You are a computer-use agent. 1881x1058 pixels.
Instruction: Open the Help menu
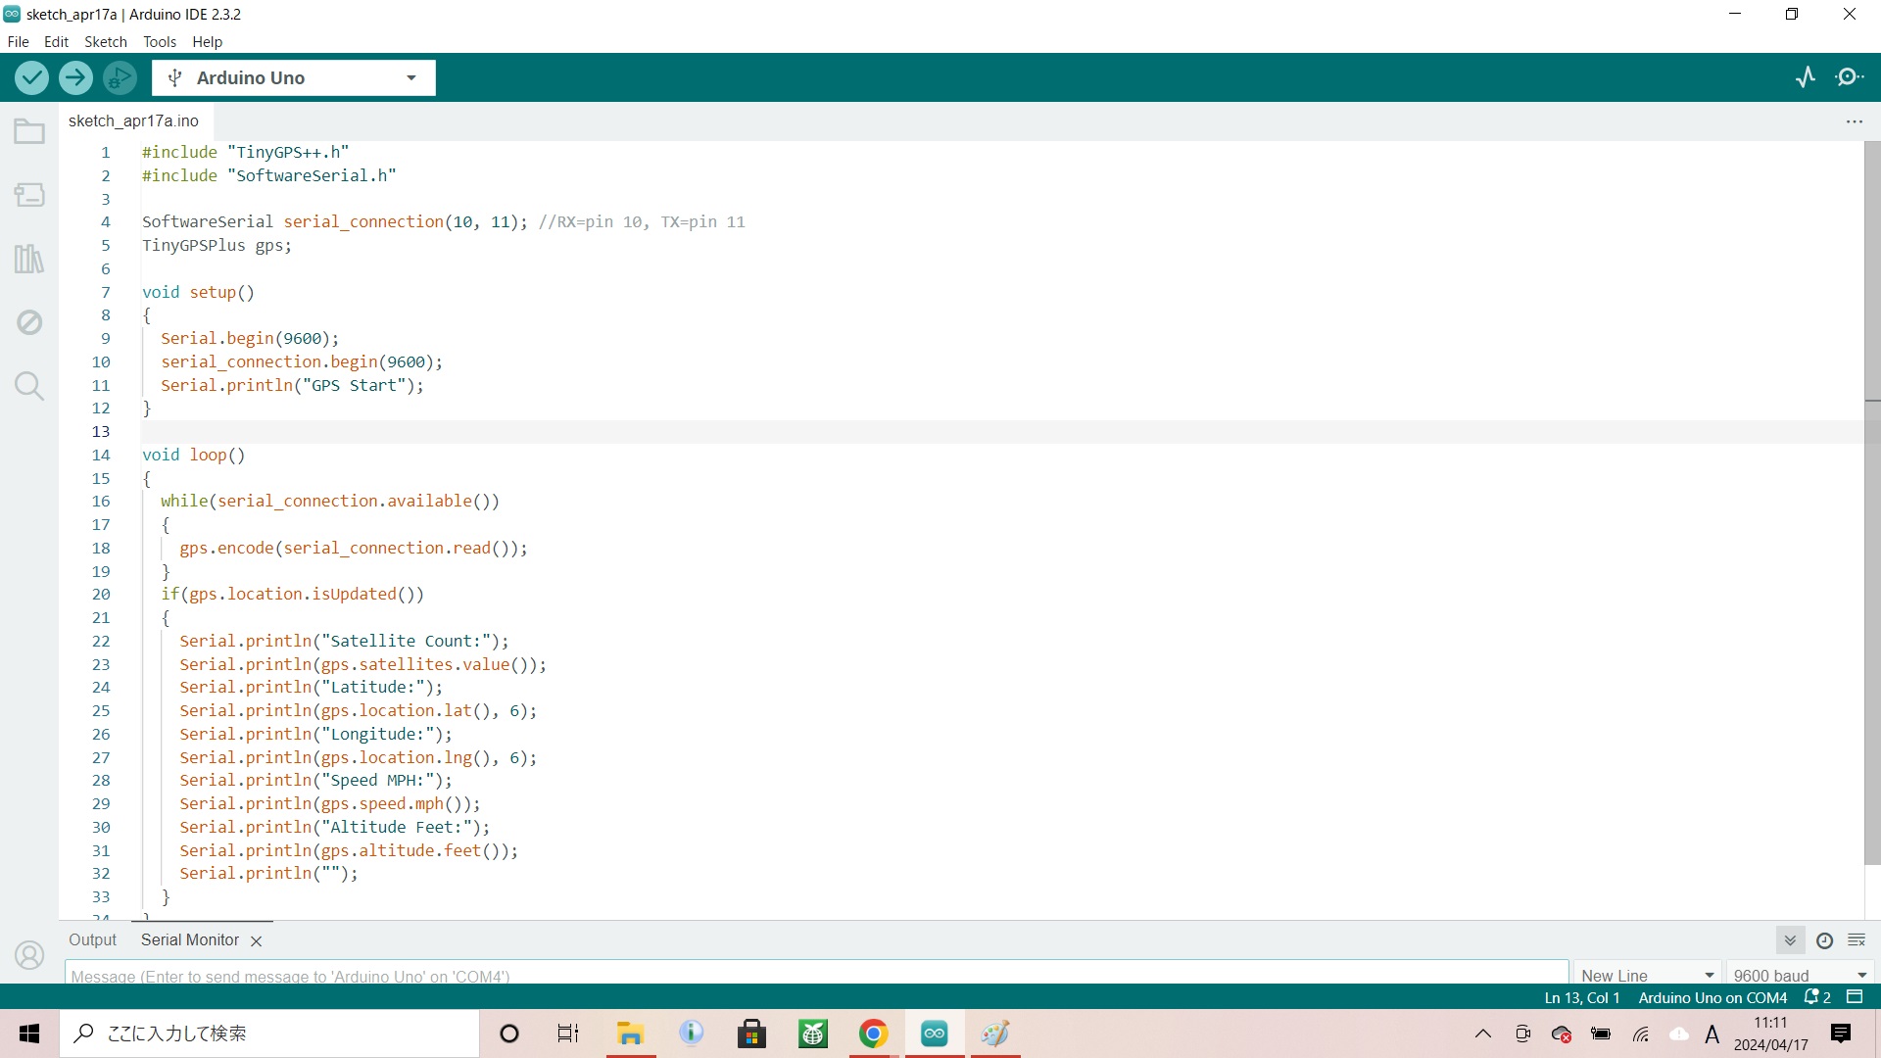pyautogui.click(x=207, y=42)
